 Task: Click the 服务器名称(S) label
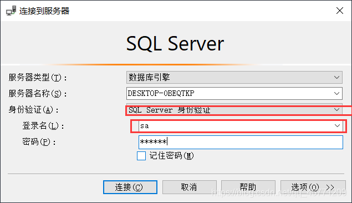(38, 94)
